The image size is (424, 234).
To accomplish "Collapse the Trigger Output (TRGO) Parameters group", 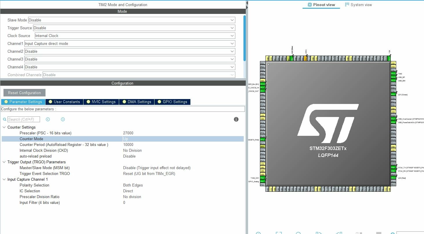I will pyautogui.click(x=4, y=162).
